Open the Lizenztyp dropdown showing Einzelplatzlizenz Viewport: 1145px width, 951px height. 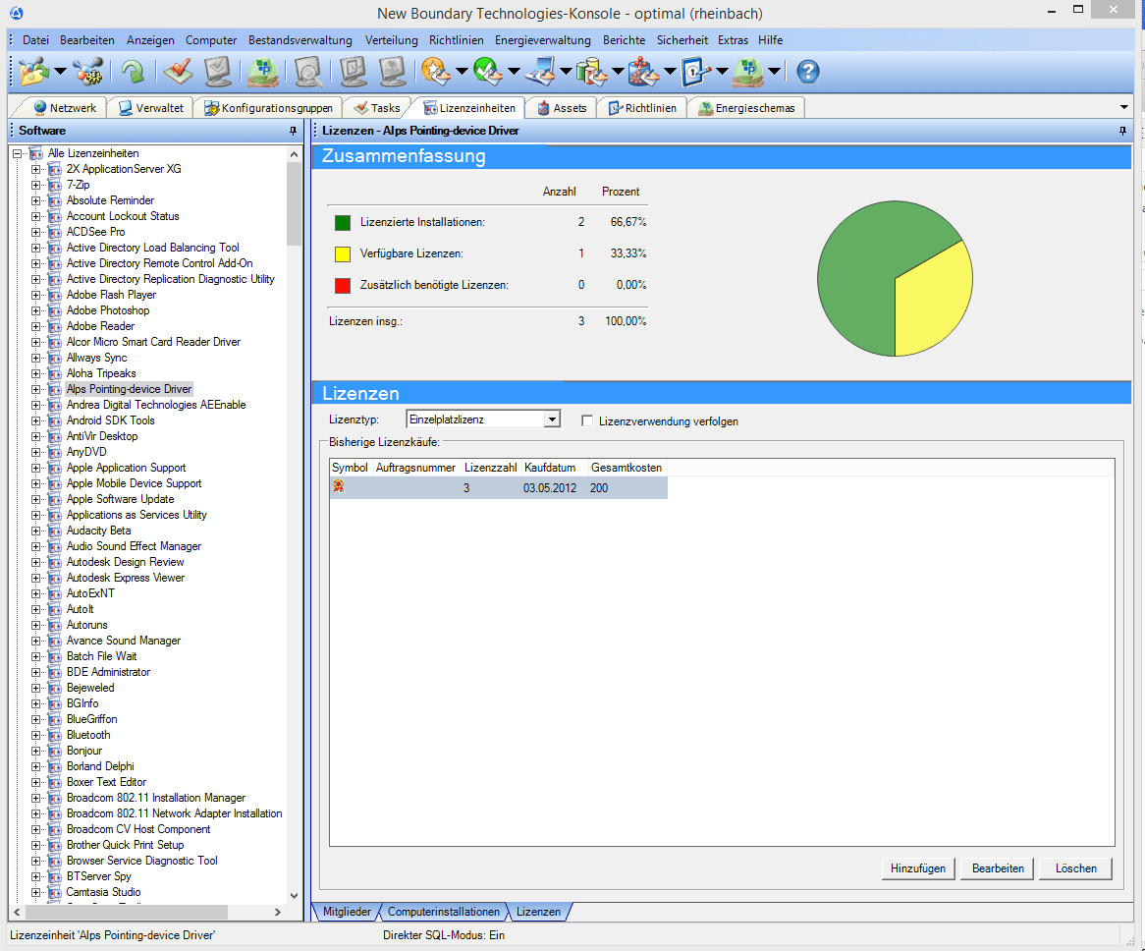(554, 419)
